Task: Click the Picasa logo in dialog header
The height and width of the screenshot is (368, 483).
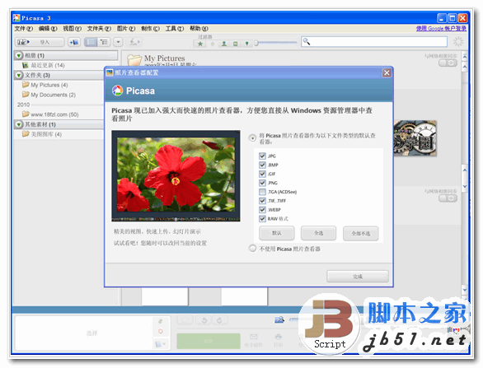Action: (117, 91)
